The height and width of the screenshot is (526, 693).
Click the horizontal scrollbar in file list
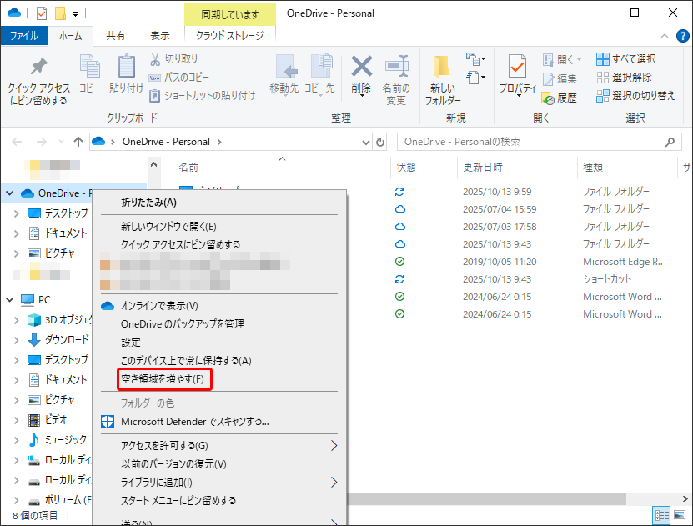coord(486,498)
